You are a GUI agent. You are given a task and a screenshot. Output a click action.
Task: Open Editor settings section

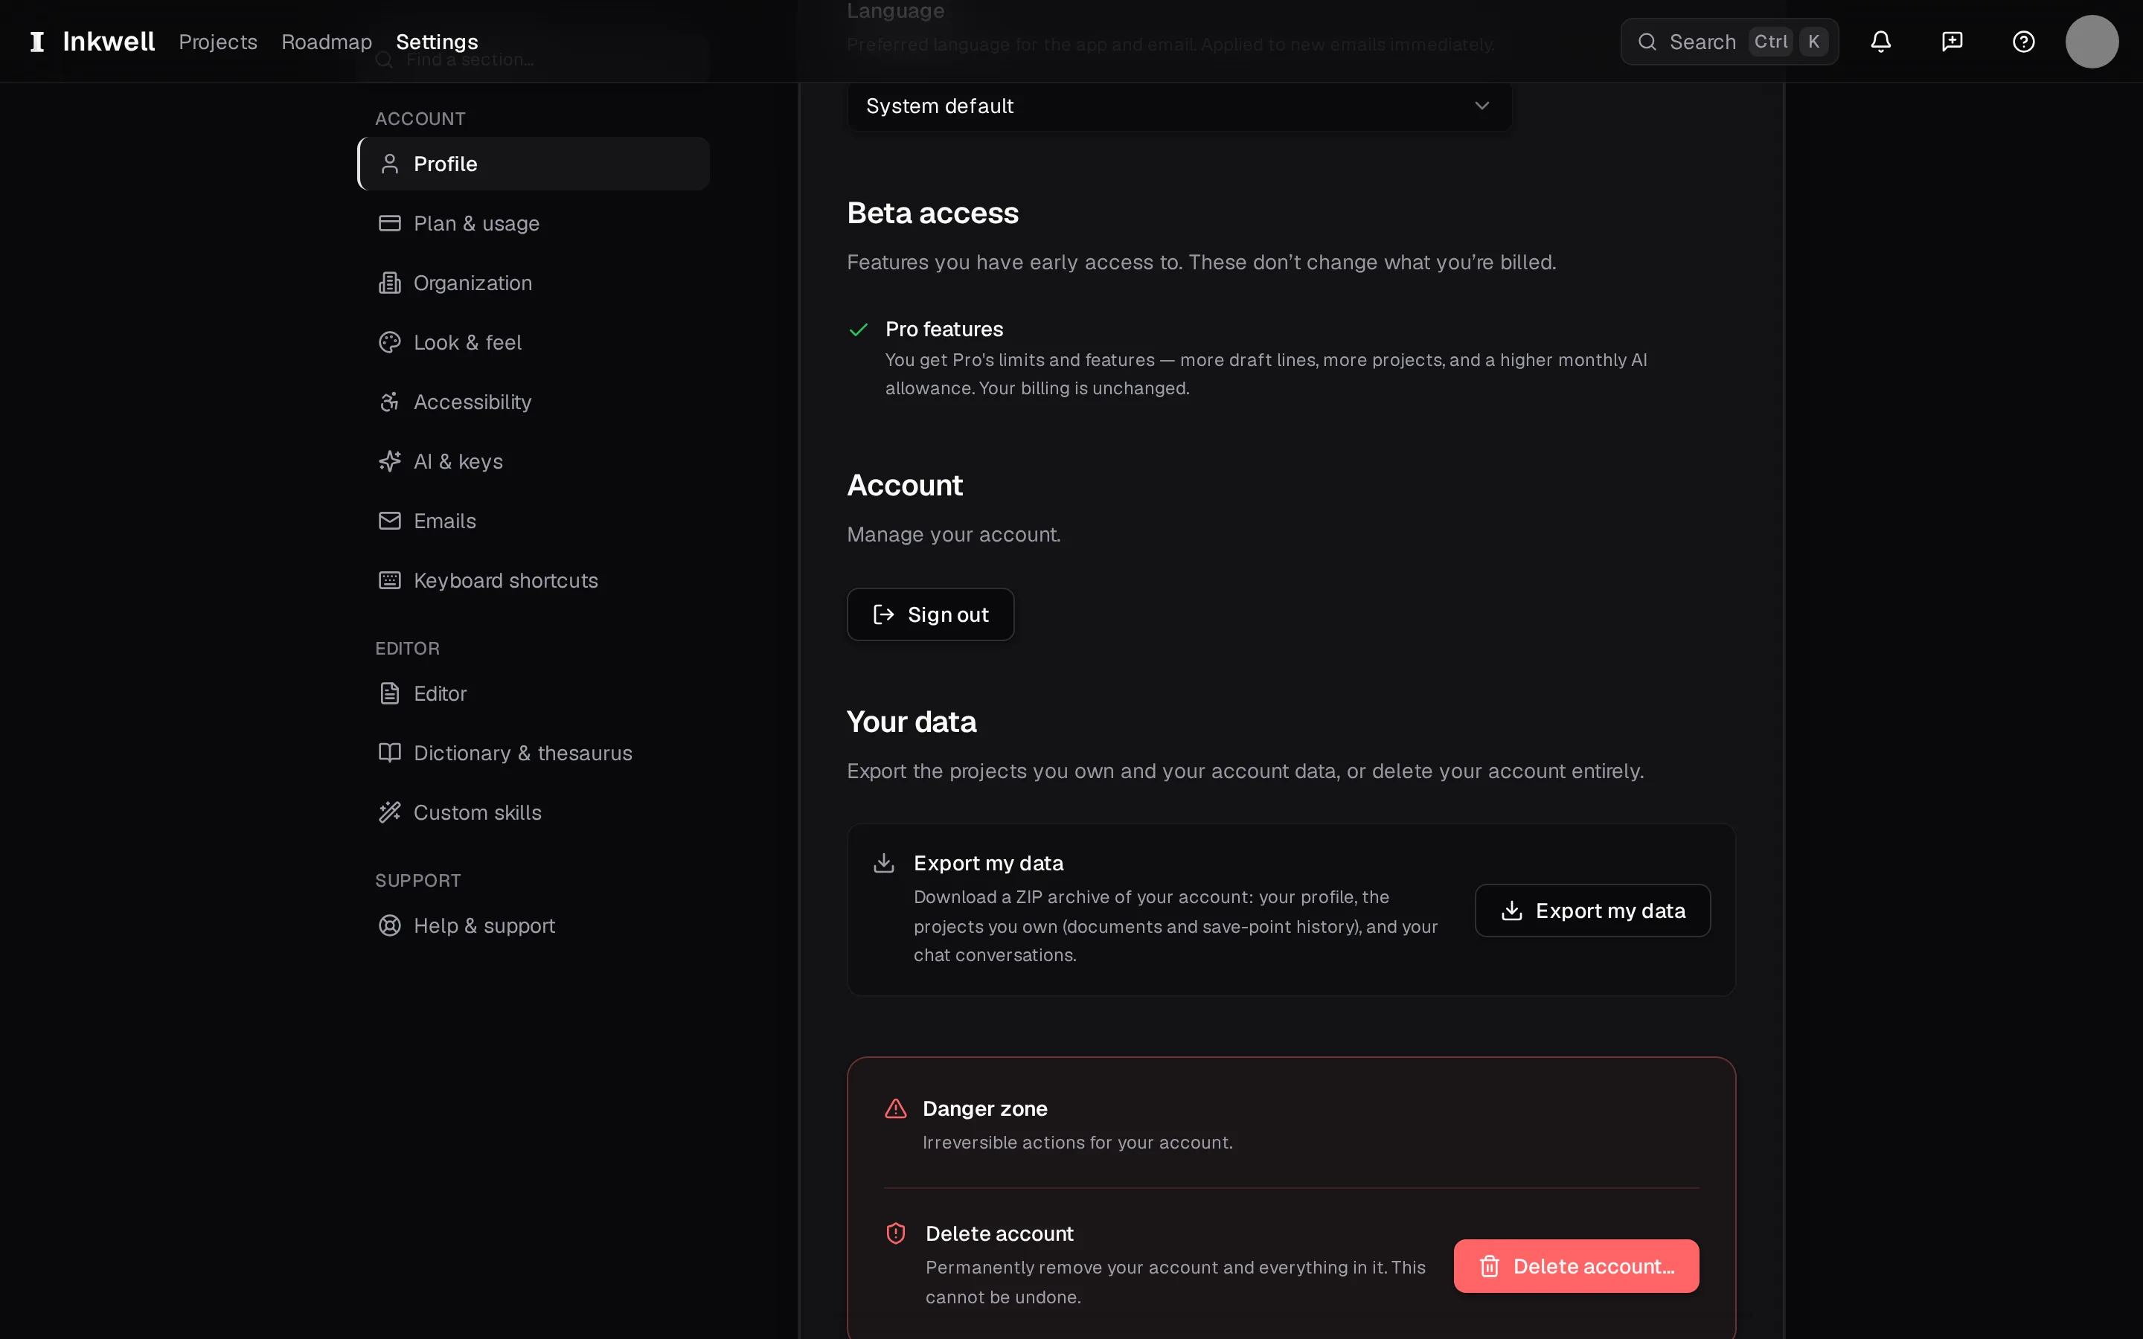[534, 693]
